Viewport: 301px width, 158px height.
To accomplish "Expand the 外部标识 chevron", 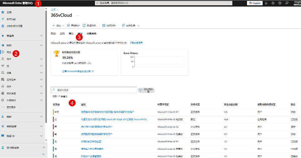I will 41,100.
